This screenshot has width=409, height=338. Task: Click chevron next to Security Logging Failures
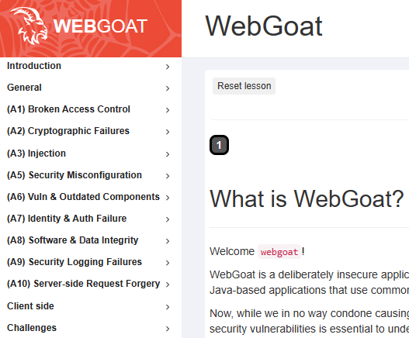click(168, 263)
